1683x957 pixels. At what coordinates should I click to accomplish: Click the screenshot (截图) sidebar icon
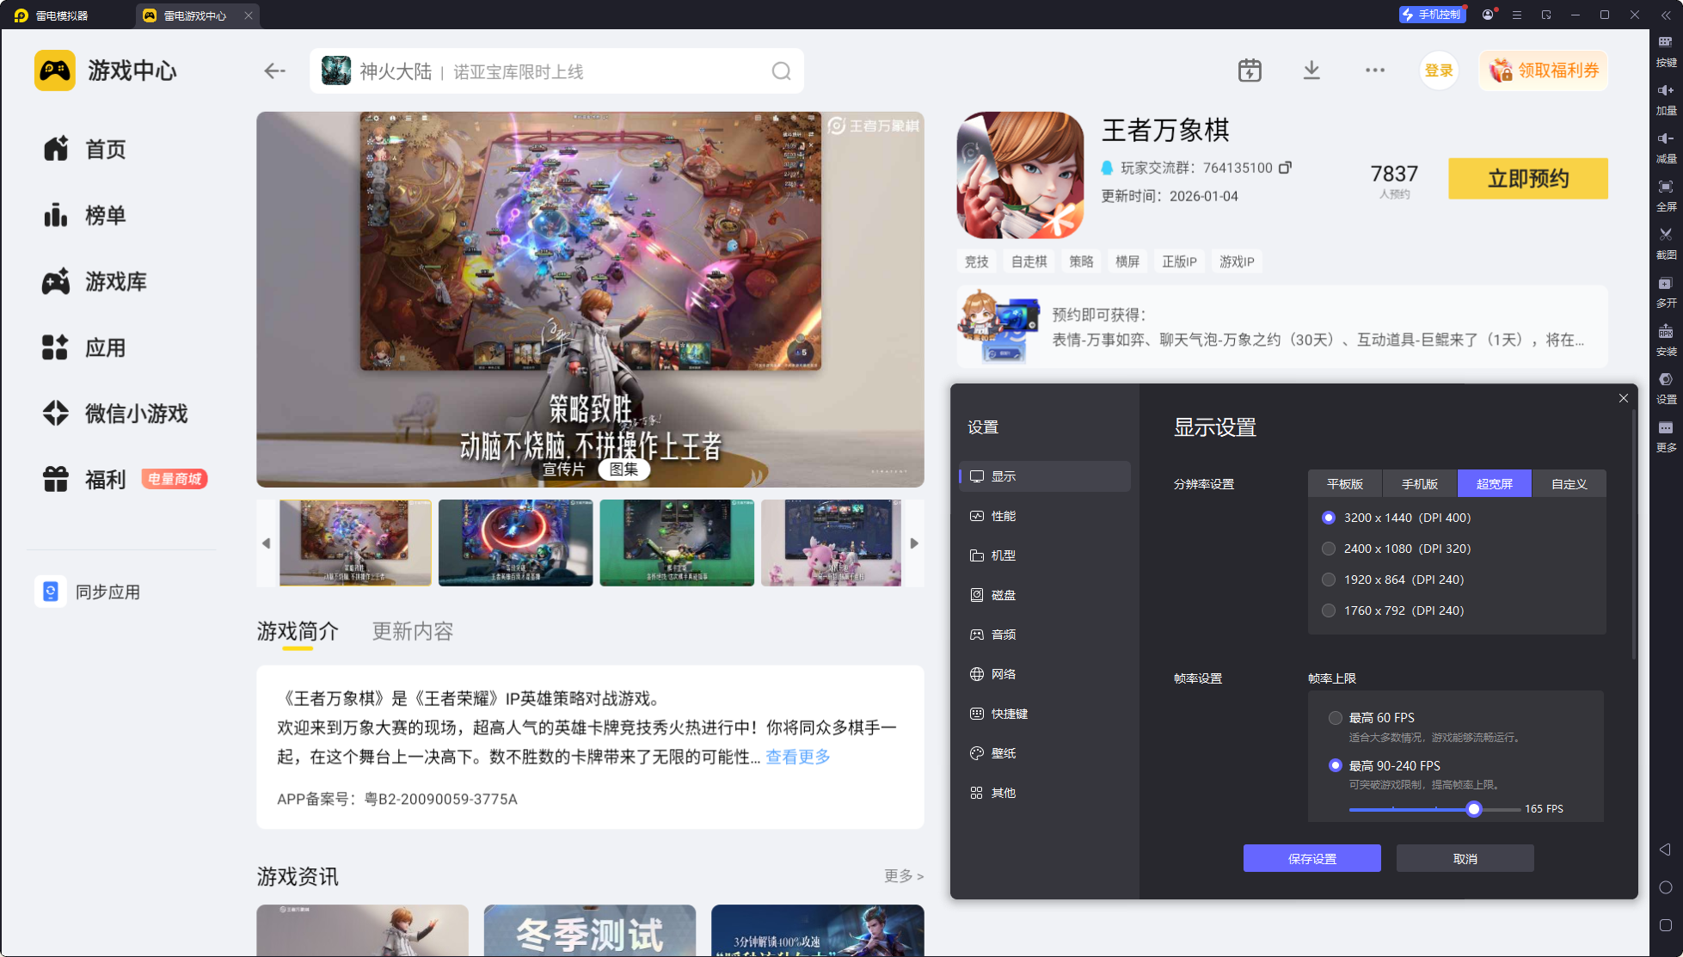pyautogui.click(x=1666, y=242)
